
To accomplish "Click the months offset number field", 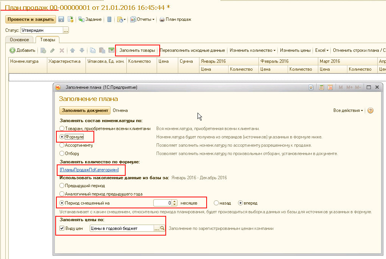I will 162,203.
